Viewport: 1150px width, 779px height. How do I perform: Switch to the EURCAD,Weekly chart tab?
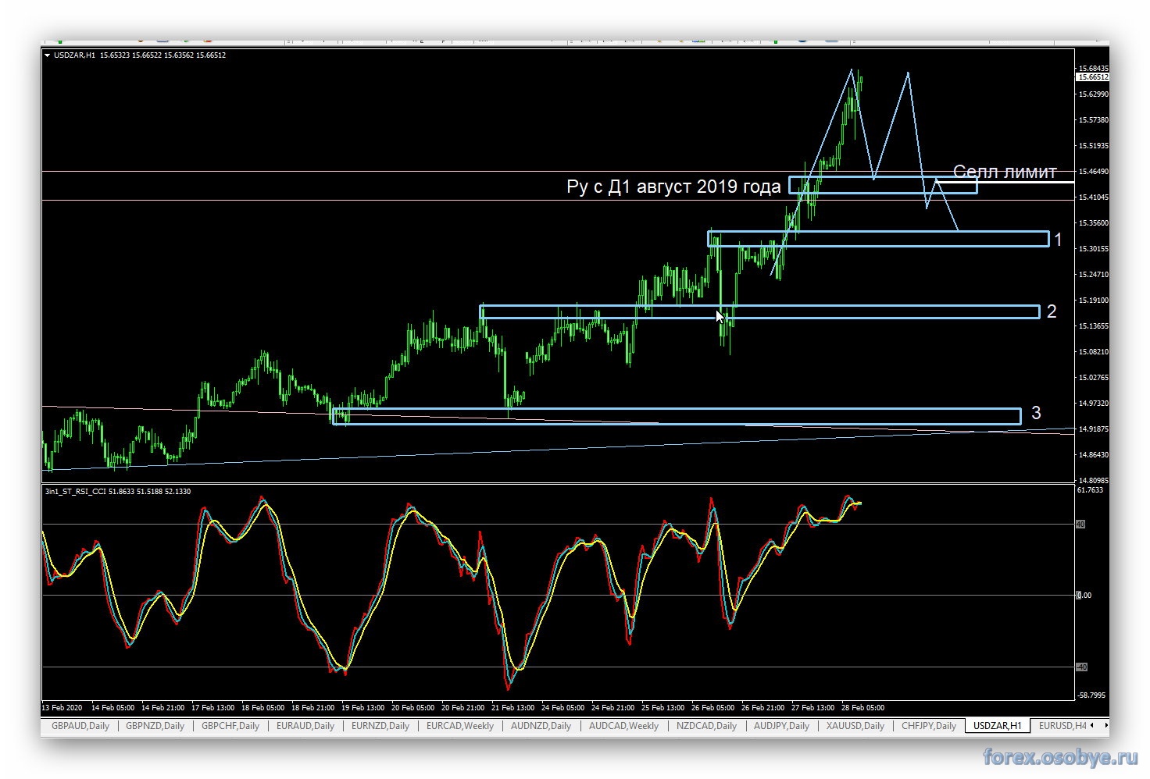click(x=460, y=725)
